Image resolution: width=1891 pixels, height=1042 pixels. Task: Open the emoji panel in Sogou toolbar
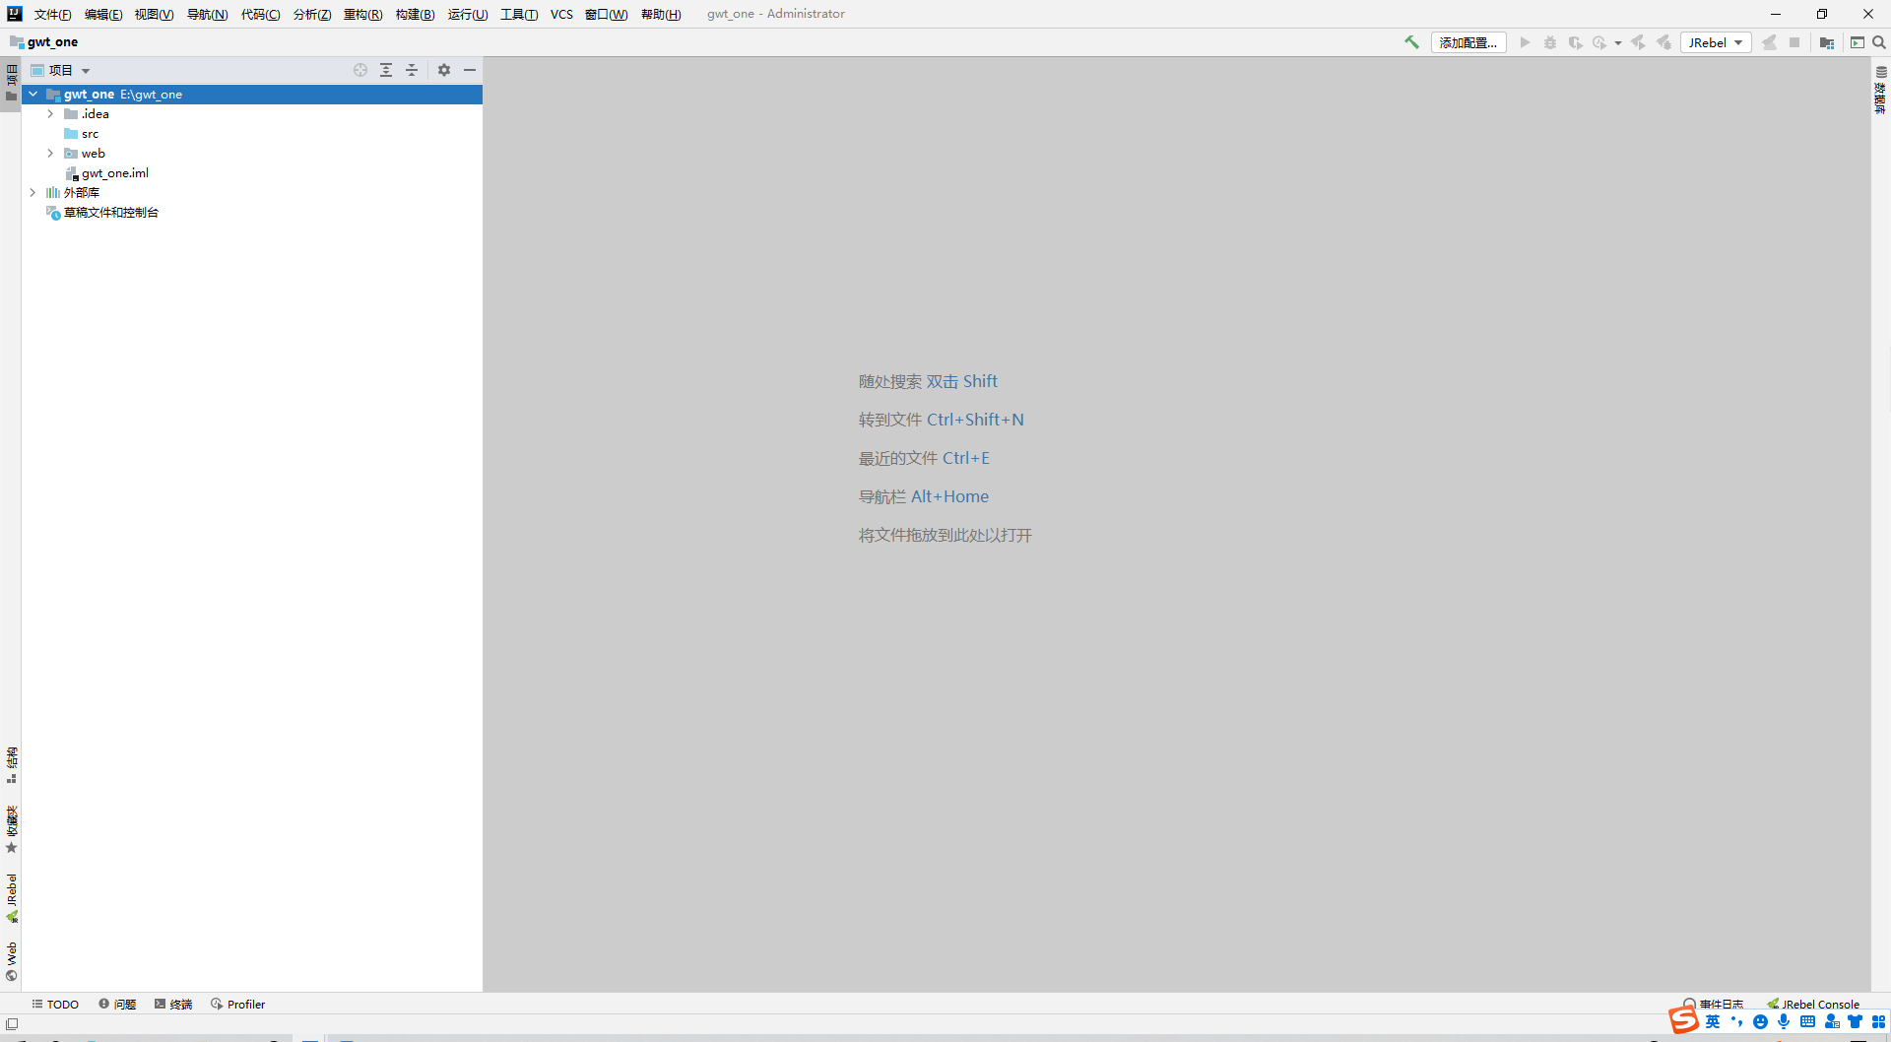click(1760, 1022)
